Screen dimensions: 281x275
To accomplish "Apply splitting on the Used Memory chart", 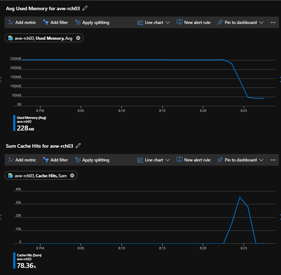I will coord(92,22).
